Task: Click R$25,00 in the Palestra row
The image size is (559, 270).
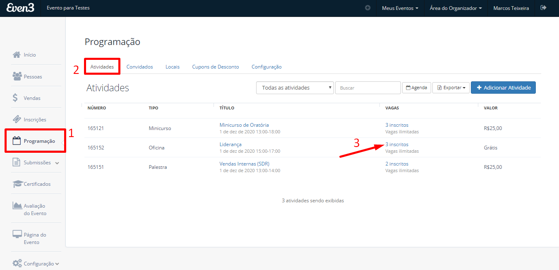Action: tap(493, 167)
